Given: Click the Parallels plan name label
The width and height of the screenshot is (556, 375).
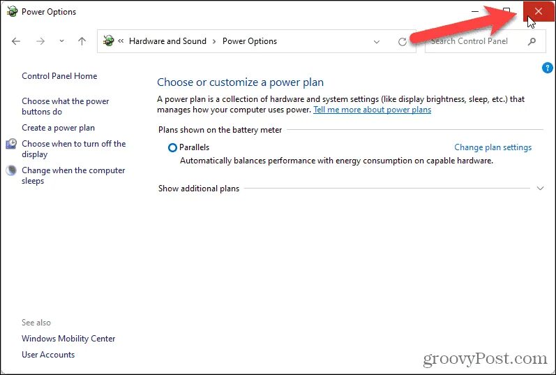Looking at the screenshot, I should tap(195, 147).
